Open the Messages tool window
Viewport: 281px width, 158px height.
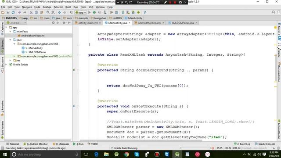(61, 144)
